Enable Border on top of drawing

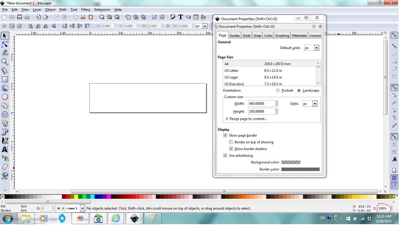click(x=231, y=142)
